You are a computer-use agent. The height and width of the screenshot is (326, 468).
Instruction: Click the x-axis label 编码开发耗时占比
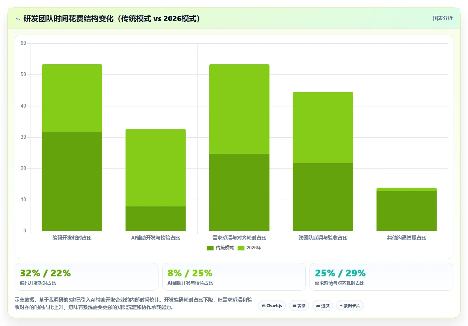click(72, 238)
